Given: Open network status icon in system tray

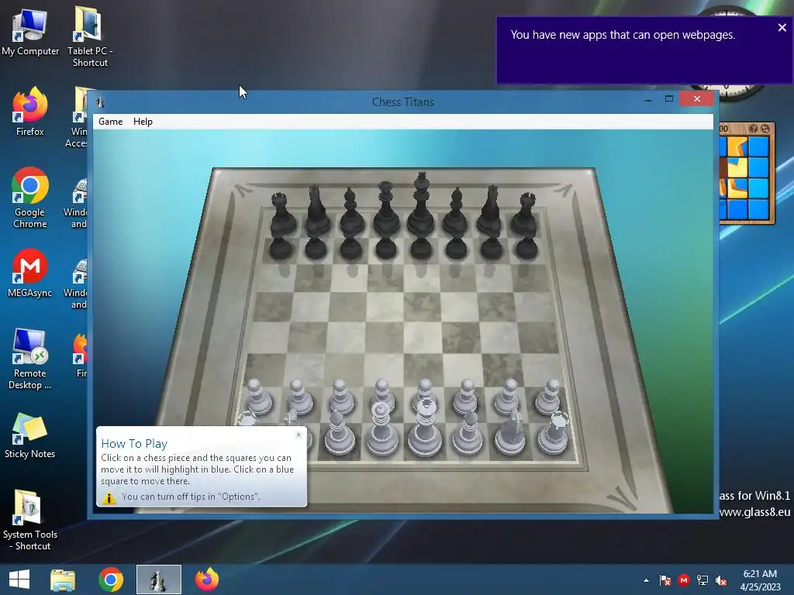Looking at the screenshot, I should pos(703,580).
